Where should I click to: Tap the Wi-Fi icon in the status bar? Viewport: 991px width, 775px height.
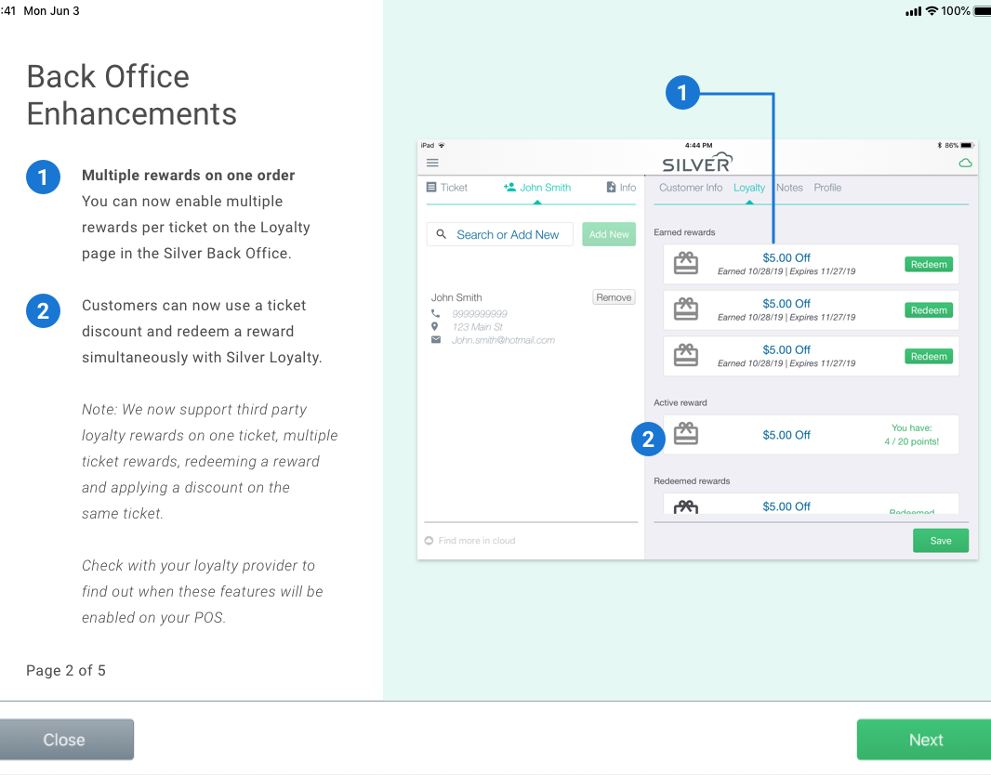click(x=932, y=11)
